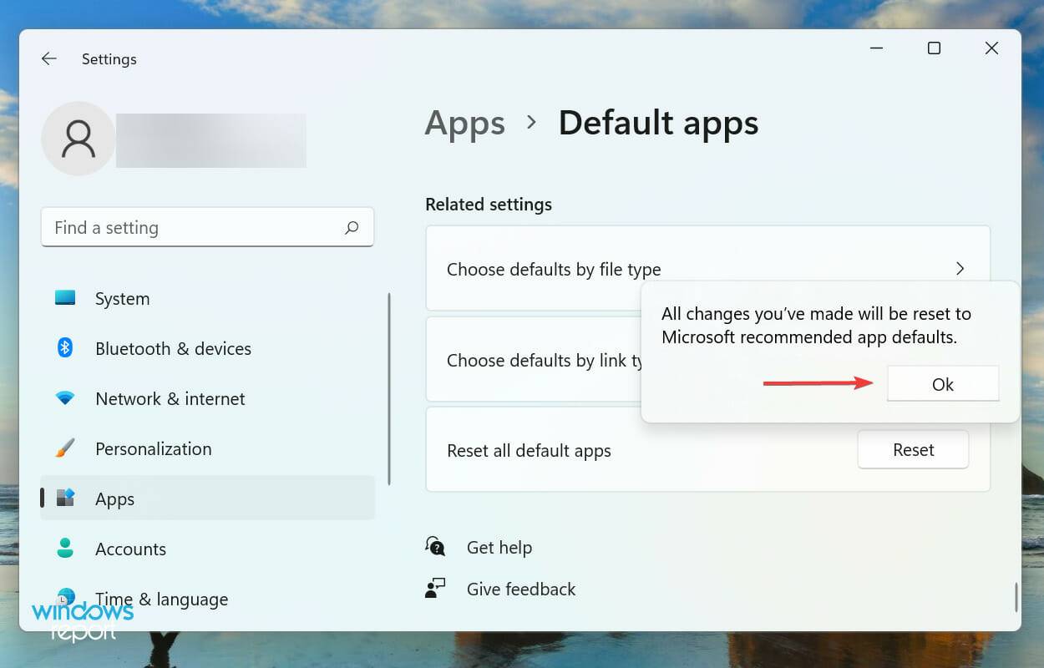This screenshot has height=668, width=1044.
Task: Click the Get help question mark icon
Action: [x=435, y=546]
